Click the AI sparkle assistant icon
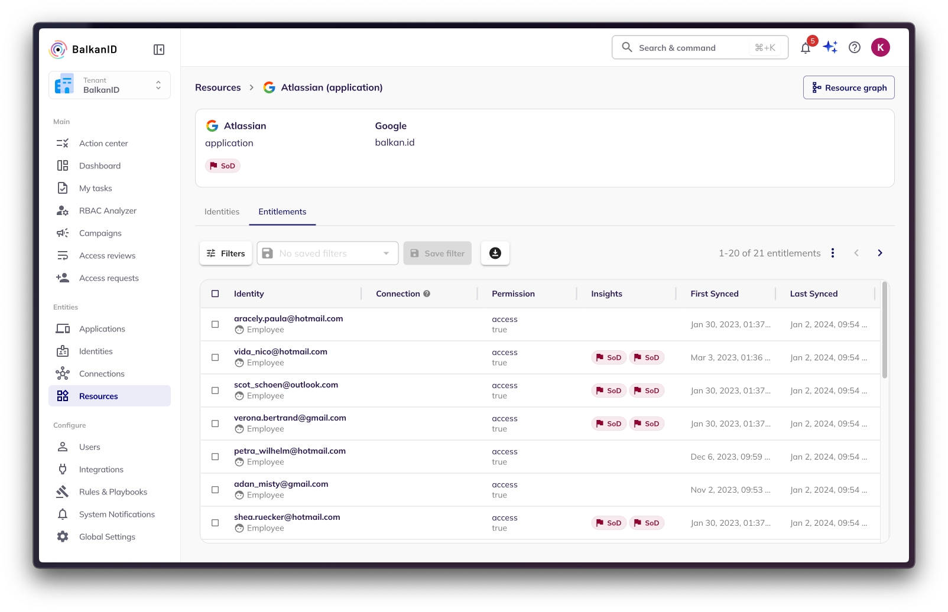 830,47
